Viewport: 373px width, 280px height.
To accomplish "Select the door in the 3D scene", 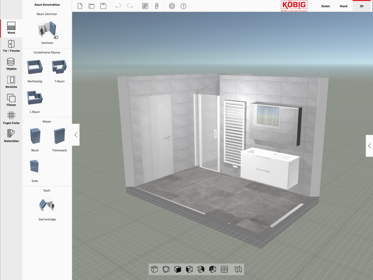I will point(156,138).
